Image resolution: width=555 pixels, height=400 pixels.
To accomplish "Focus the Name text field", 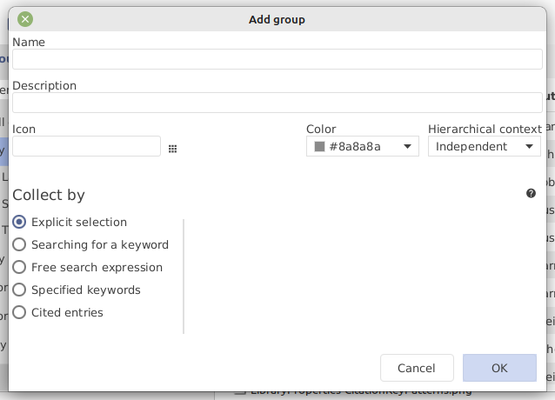I will pyautogui.click(x=277, y=59).
